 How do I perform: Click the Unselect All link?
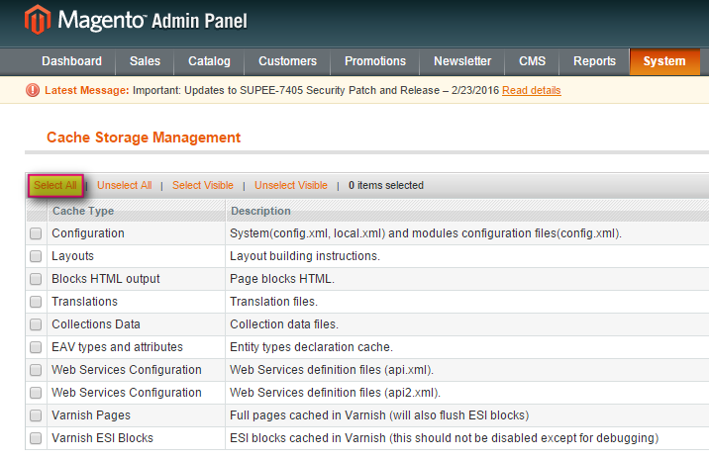[x=125, y=185]
